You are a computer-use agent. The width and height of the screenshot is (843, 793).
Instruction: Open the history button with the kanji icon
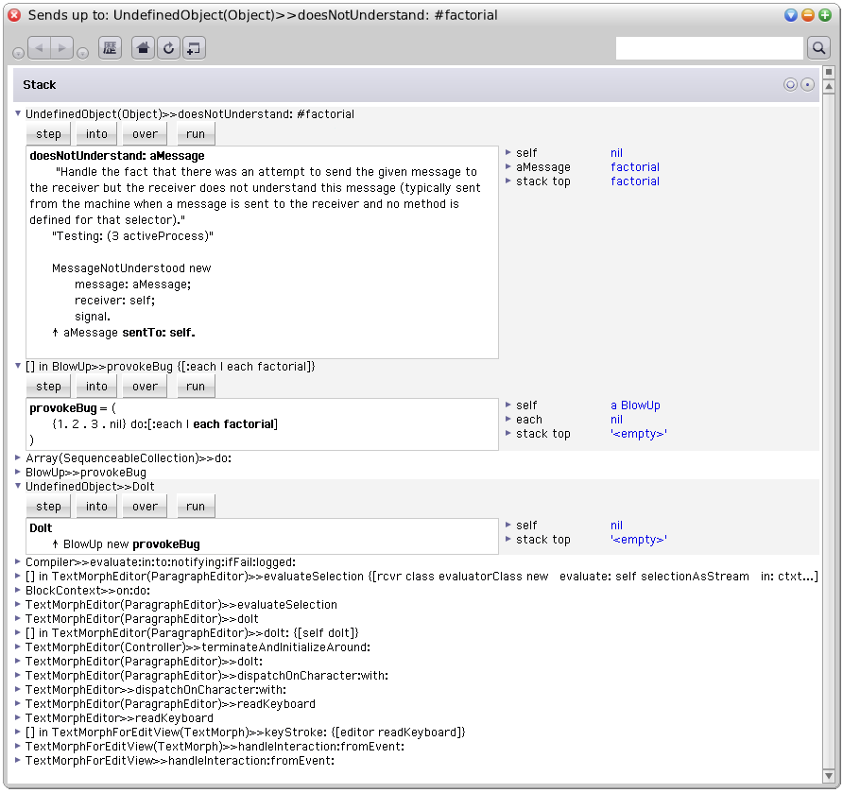tap(110, 48)
